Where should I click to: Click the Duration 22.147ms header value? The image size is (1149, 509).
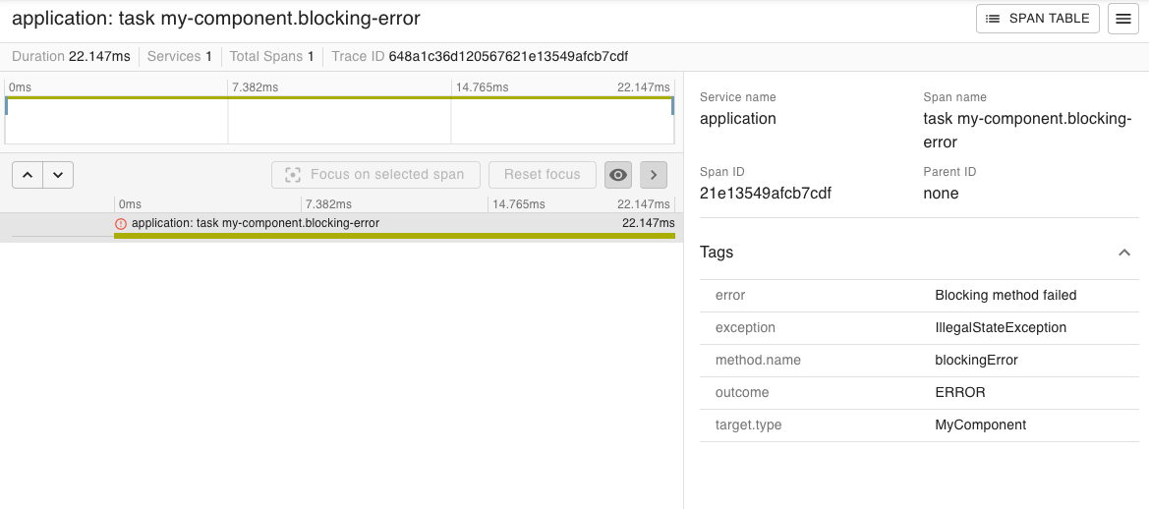pos(99,56)
